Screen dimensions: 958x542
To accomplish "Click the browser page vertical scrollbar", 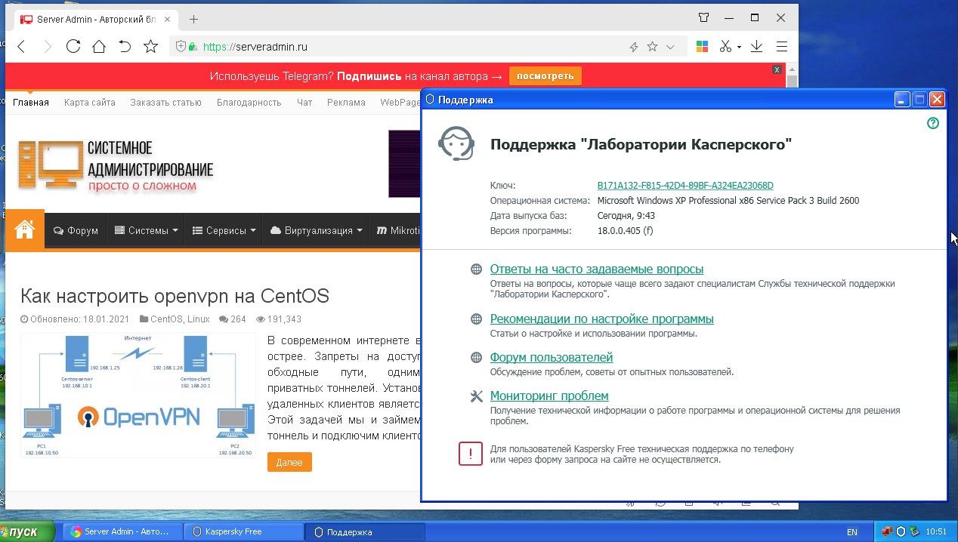I will pyautogui.click(x=792, y=81).
